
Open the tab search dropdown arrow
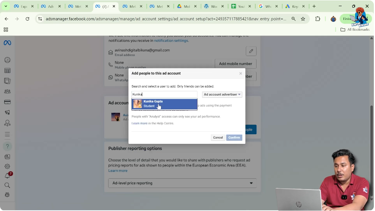(6, 7)
